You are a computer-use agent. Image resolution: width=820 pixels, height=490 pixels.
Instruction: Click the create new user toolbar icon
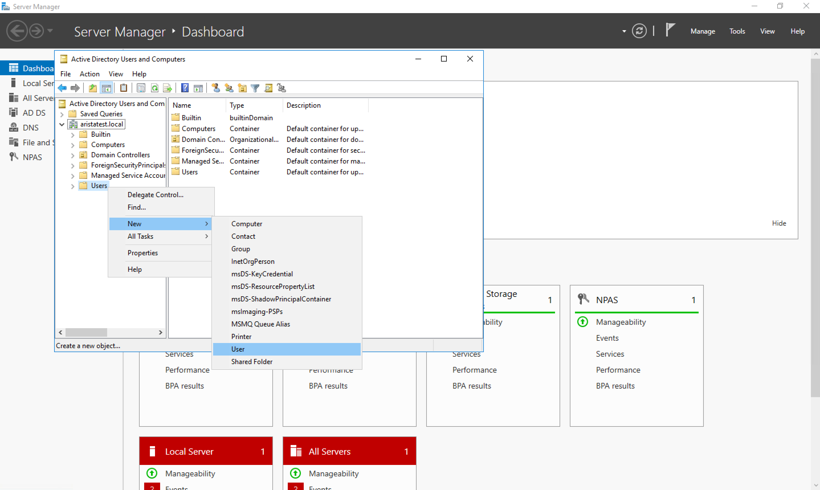(216, 88)
